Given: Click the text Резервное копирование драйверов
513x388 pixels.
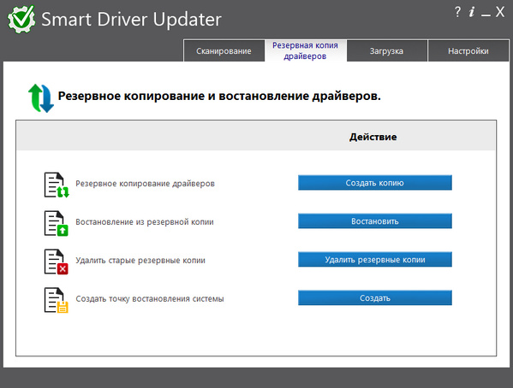Looking at the screenshot, I should [x=146, y=184].
